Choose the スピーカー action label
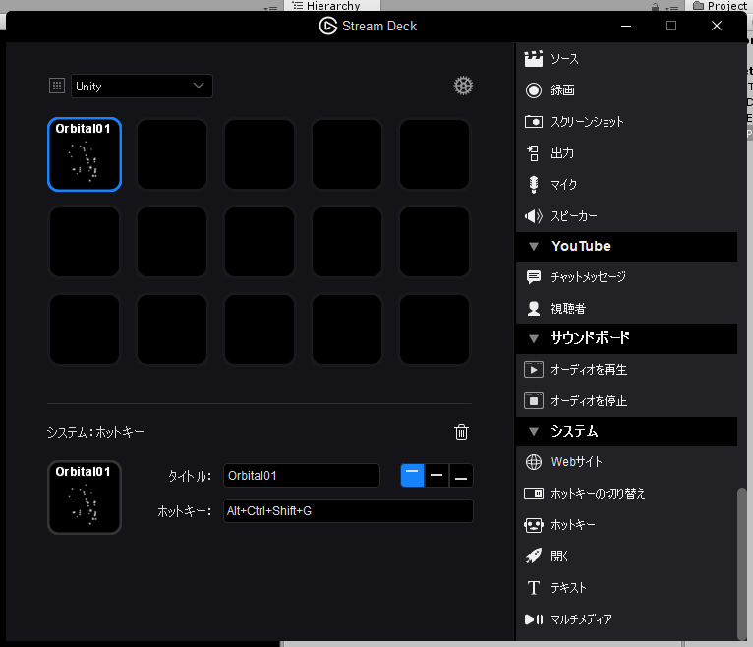The image size is (753, 647). (574, 216)
